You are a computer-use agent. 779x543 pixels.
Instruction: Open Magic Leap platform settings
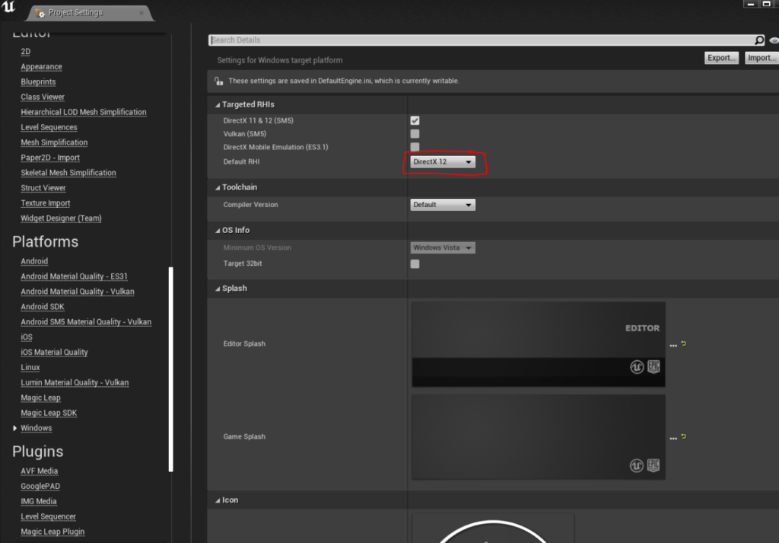[x=41, y=398]
